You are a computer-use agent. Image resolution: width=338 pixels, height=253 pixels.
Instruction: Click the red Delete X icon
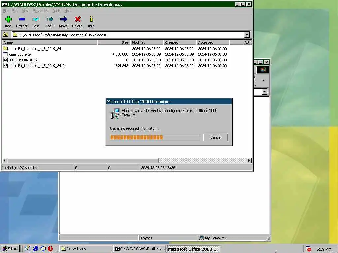78,19
